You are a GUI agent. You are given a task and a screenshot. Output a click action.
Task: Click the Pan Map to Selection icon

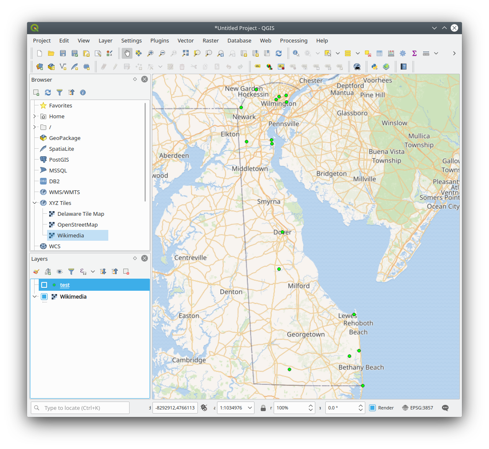click(138, 53)
